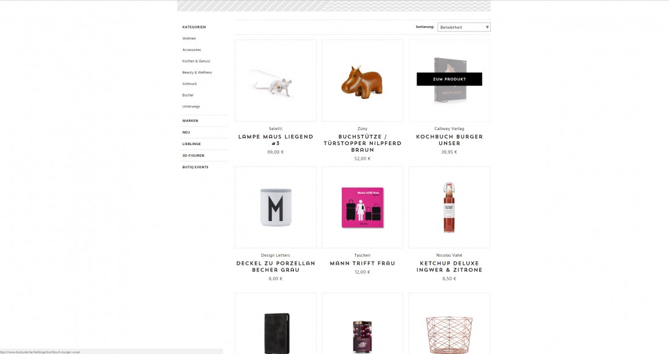
Task: Go to the LIEBLINGE section
Action: [x=192, y=144]
